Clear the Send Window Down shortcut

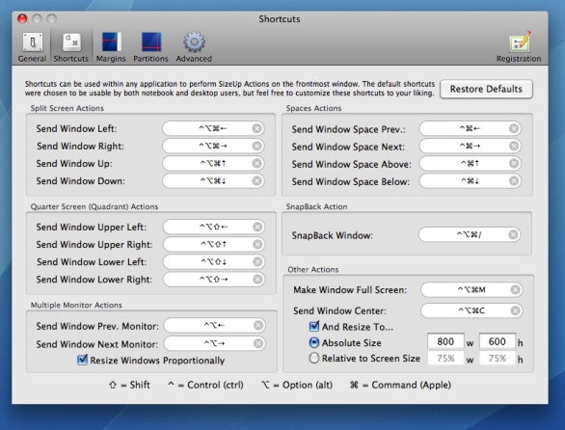[256, 180]
